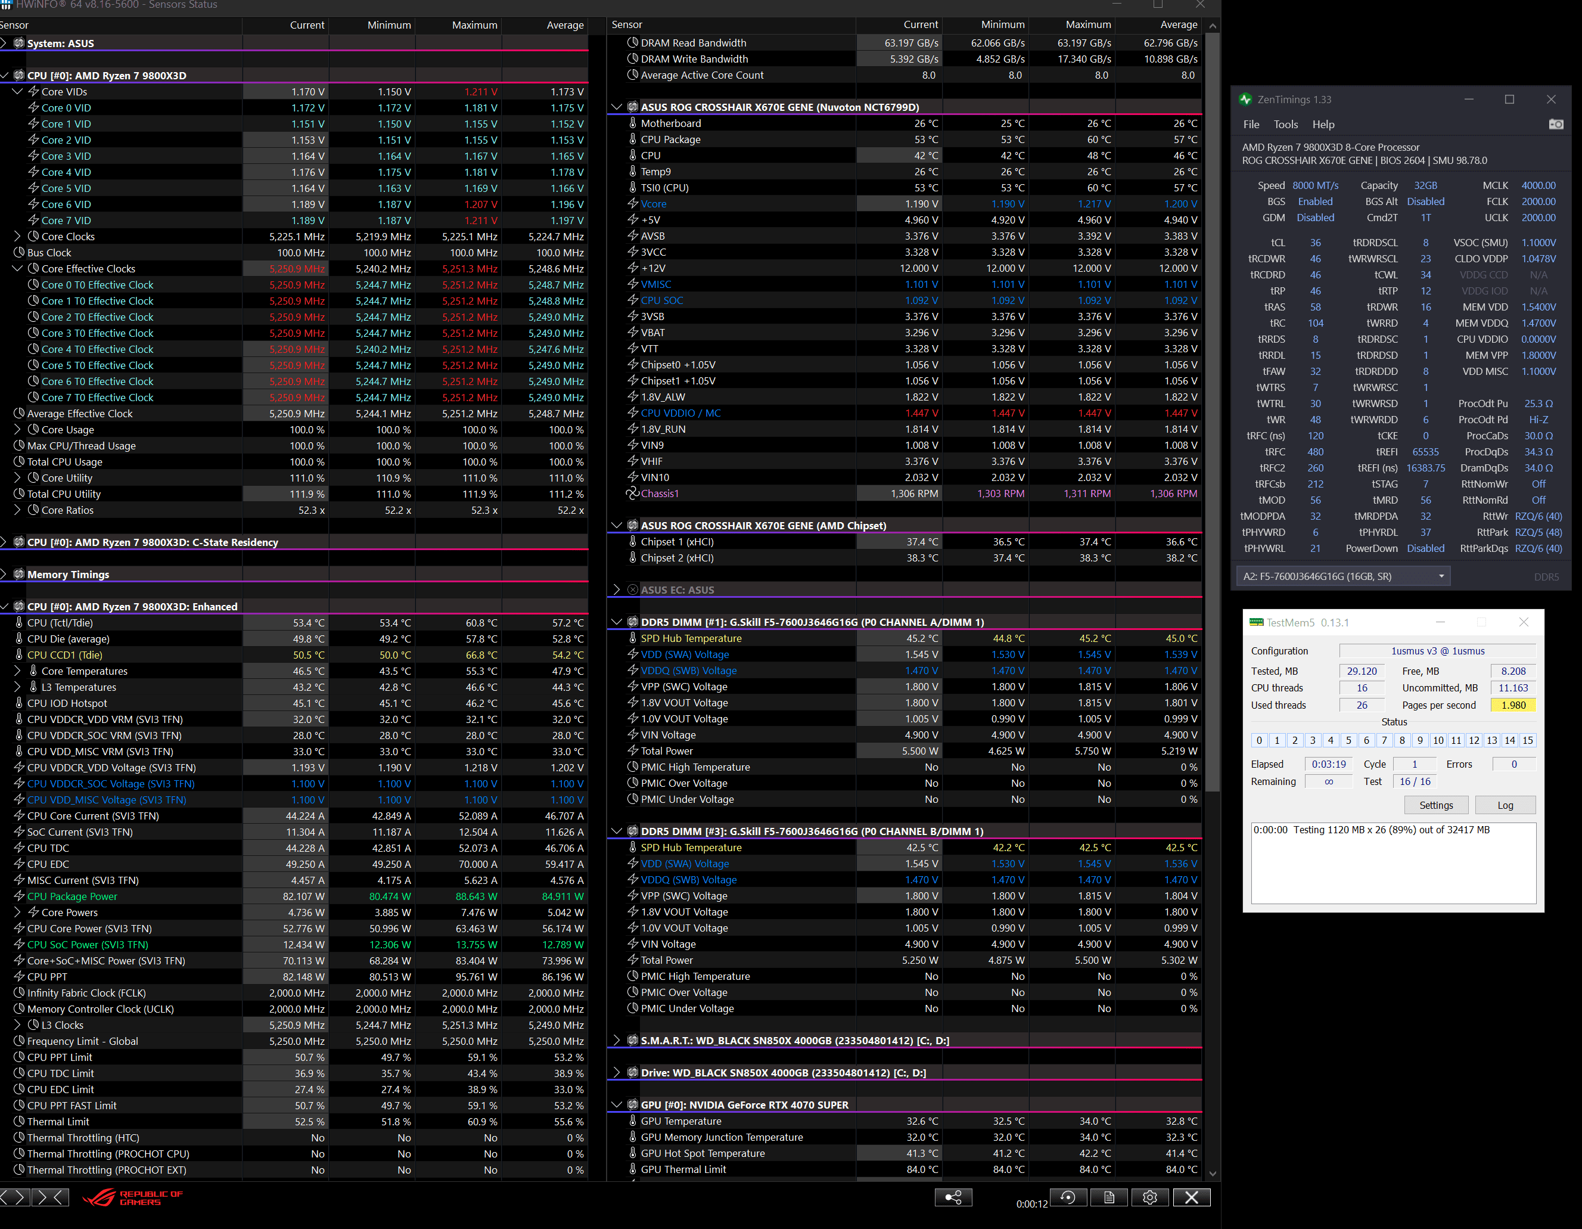Click the reset clock icon in HWiNFO toolbar
The height and width of the screenshot is (1229, 1582).
(x=1068, y=1198)
